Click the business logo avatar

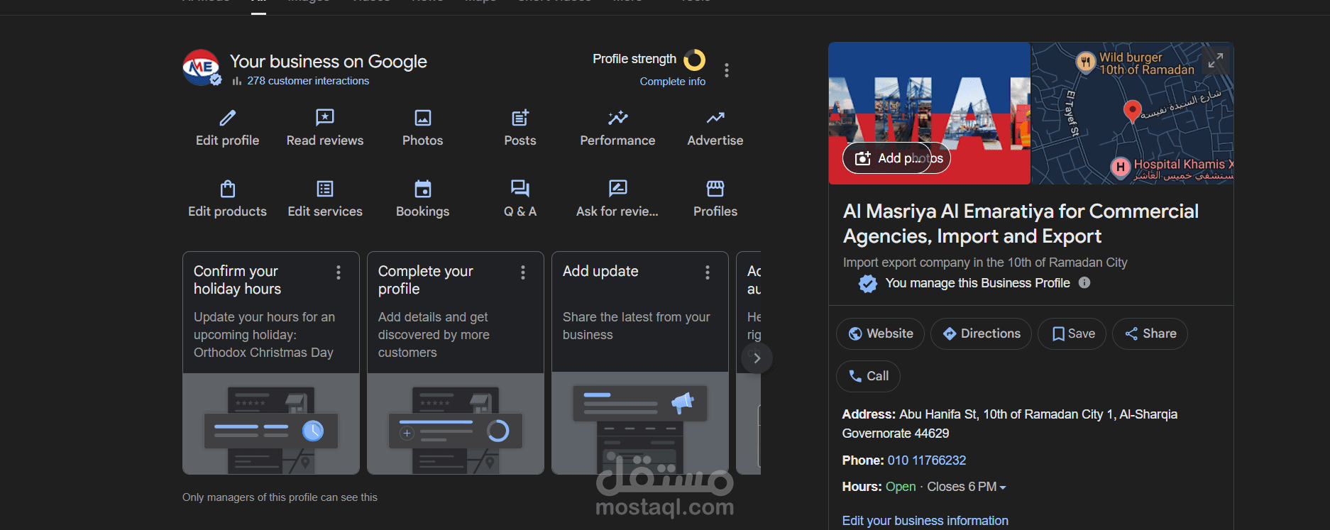click(x=201, y=67)
